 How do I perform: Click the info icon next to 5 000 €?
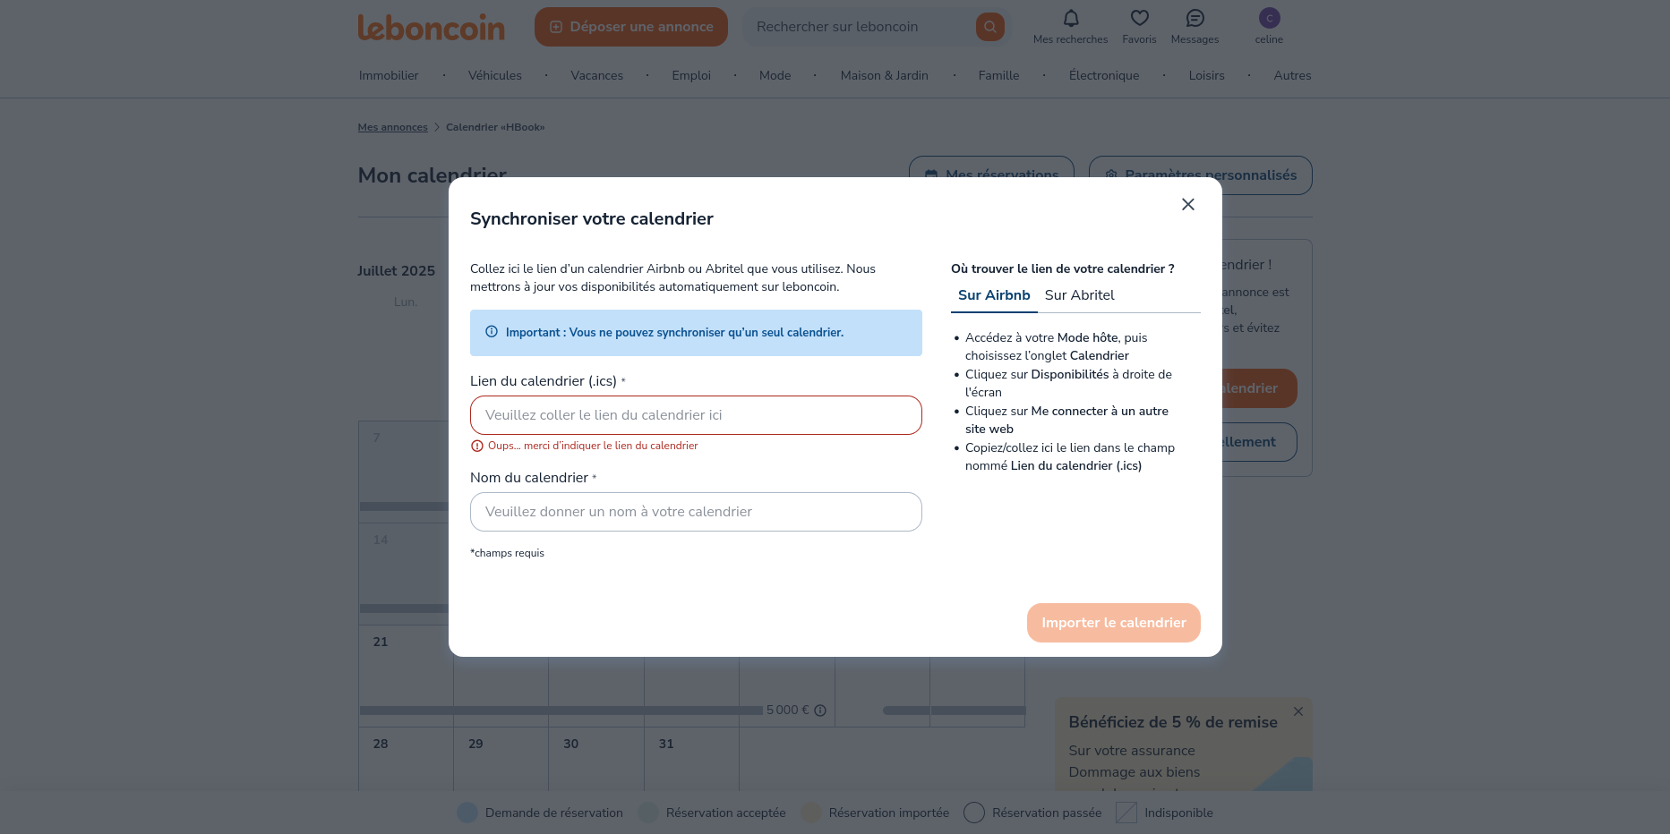pos(821,710)
